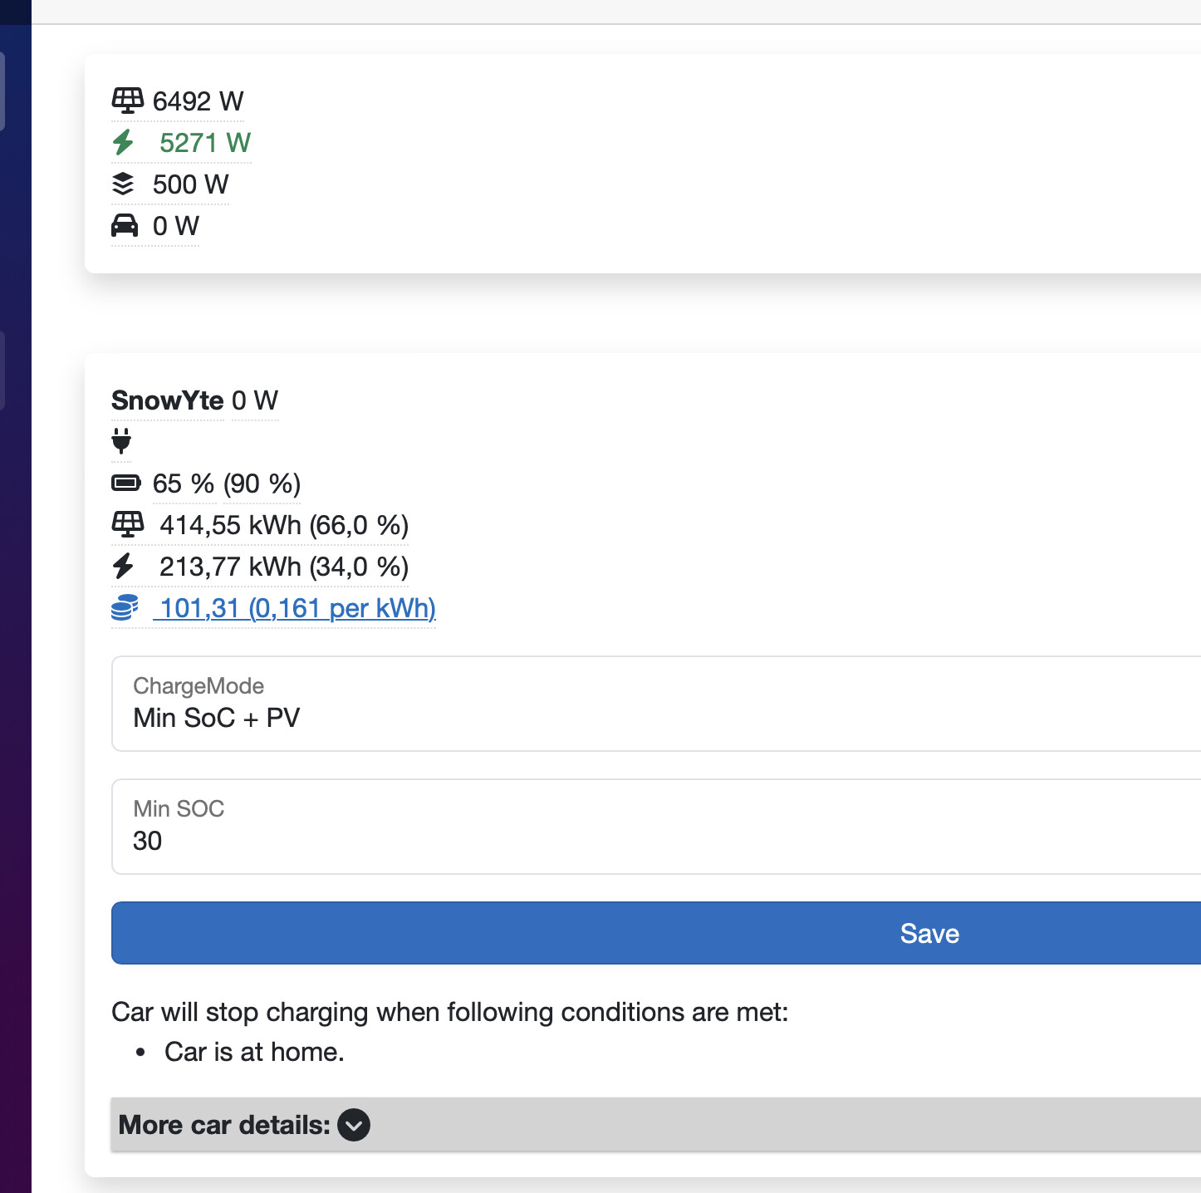1201x1193 pixels.
Task: Click the SnowYte car name
Action: point(168,400)
